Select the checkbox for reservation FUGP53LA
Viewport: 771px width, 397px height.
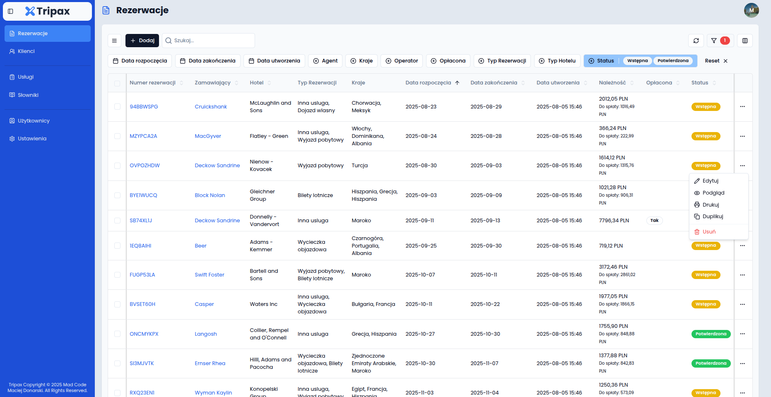[x=117, y=275]
